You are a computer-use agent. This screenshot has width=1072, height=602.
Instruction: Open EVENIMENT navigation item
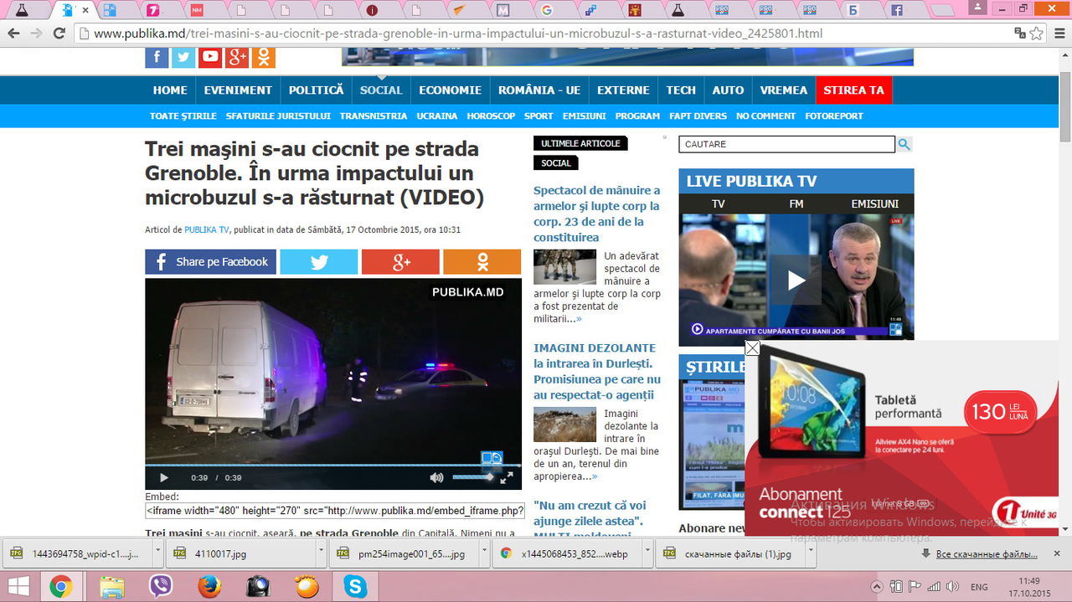click(x=238, y=90)
